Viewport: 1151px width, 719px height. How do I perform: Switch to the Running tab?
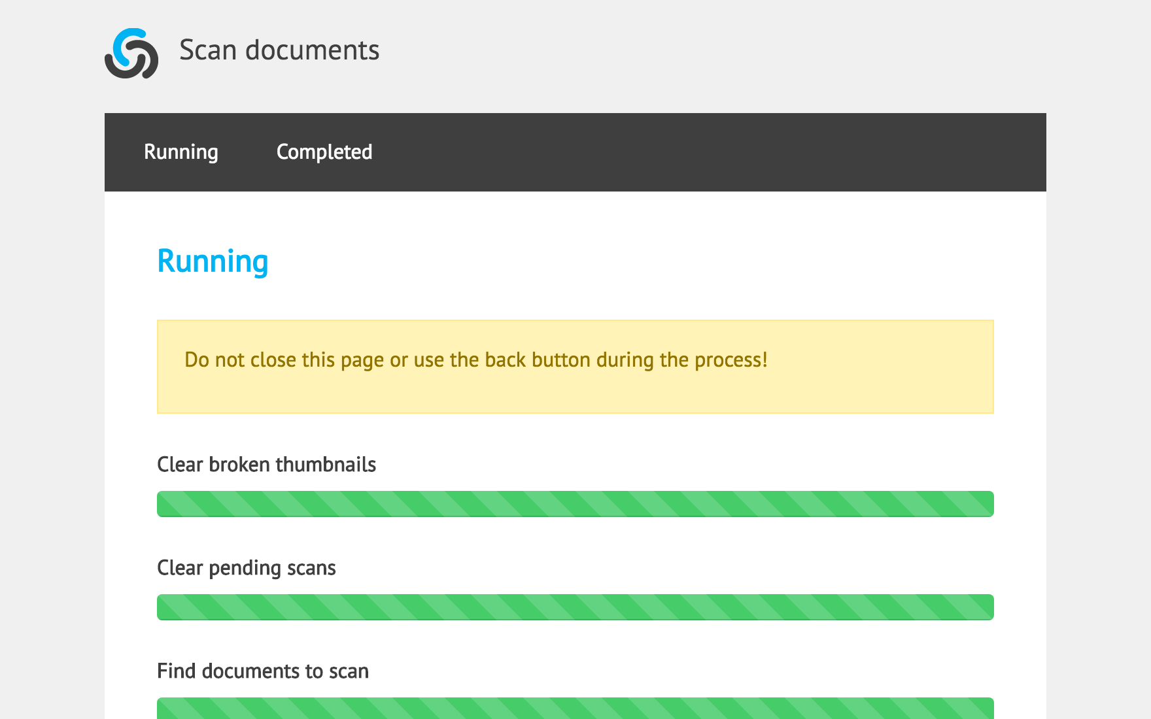click(181, 152)
